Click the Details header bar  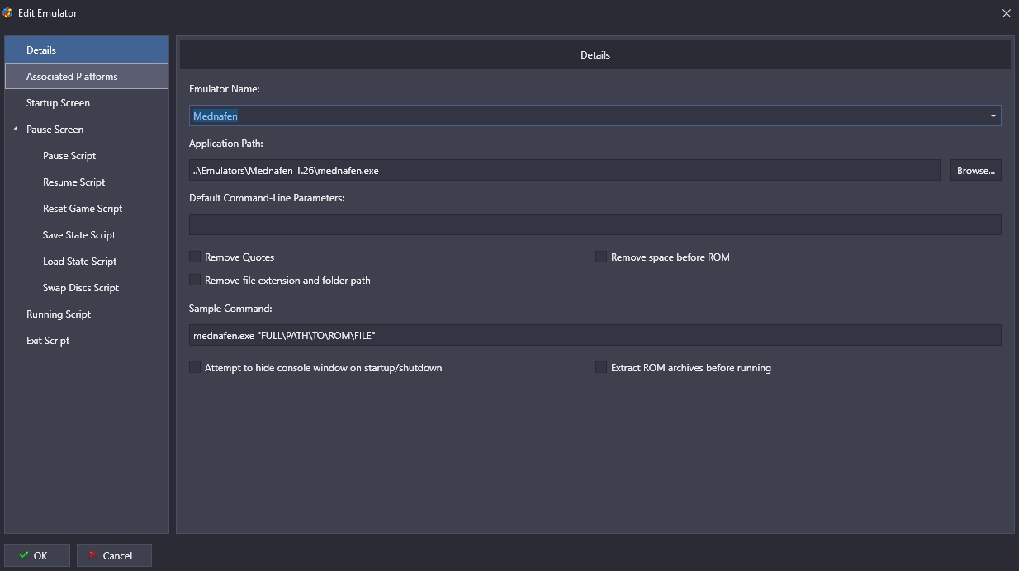[x=595, y=55]
